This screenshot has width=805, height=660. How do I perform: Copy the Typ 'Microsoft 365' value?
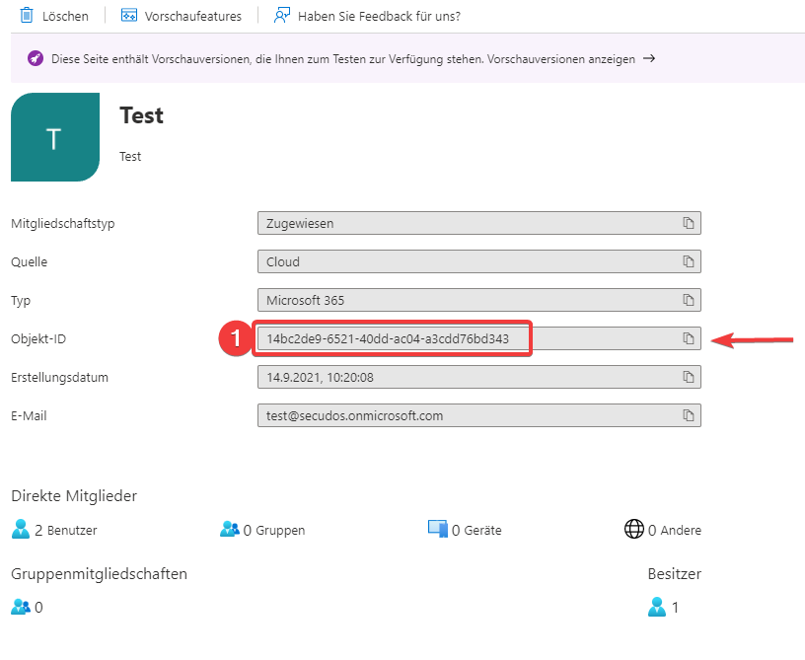[x=689, y=300]
